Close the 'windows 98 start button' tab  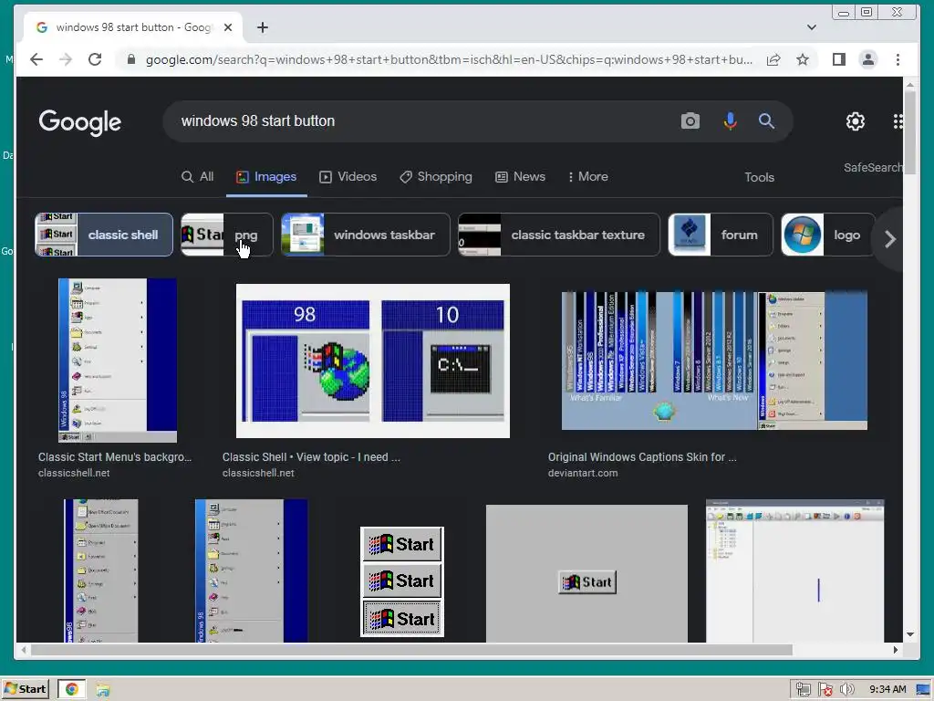(227, 27)
